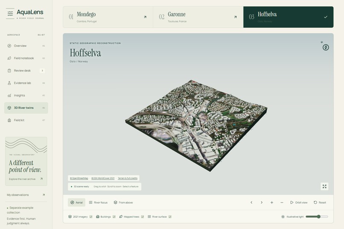
Task: Toggle the Buildings layer checkbox
Action: tap(114, 217)
